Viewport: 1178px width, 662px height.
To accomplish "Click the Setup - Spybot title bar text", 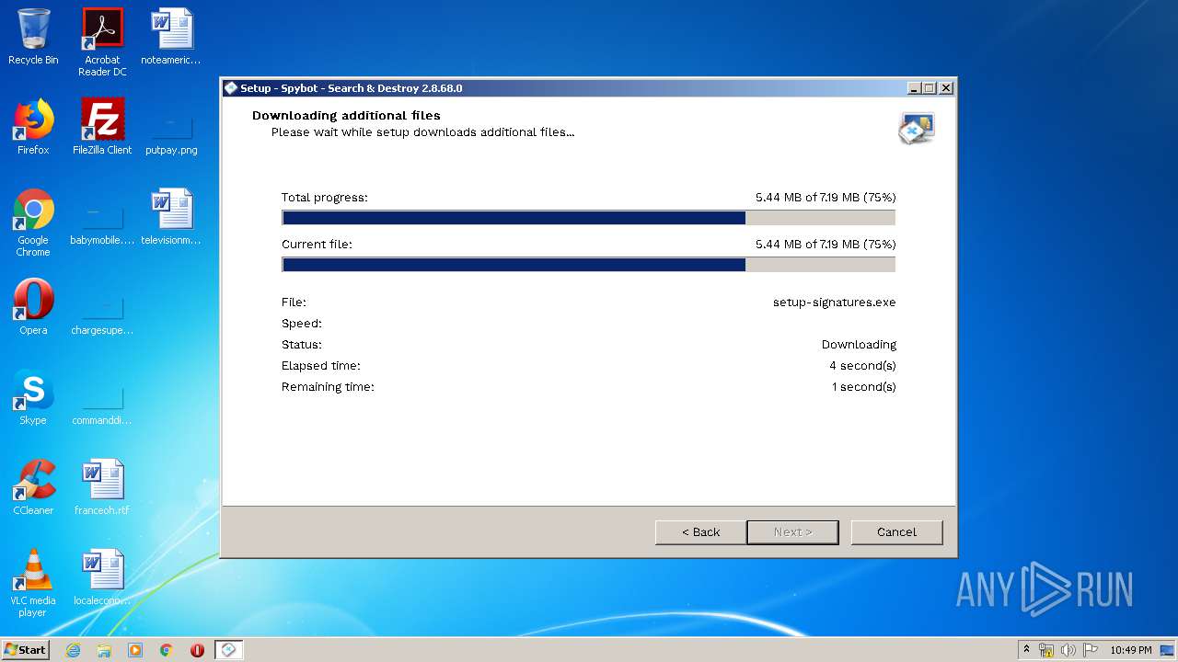I will (352, 88).
